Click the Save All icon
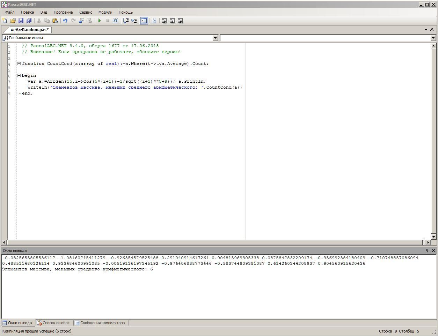Image resolution: width=438 pixels, height=336 pixels. (x=29, y=21)
